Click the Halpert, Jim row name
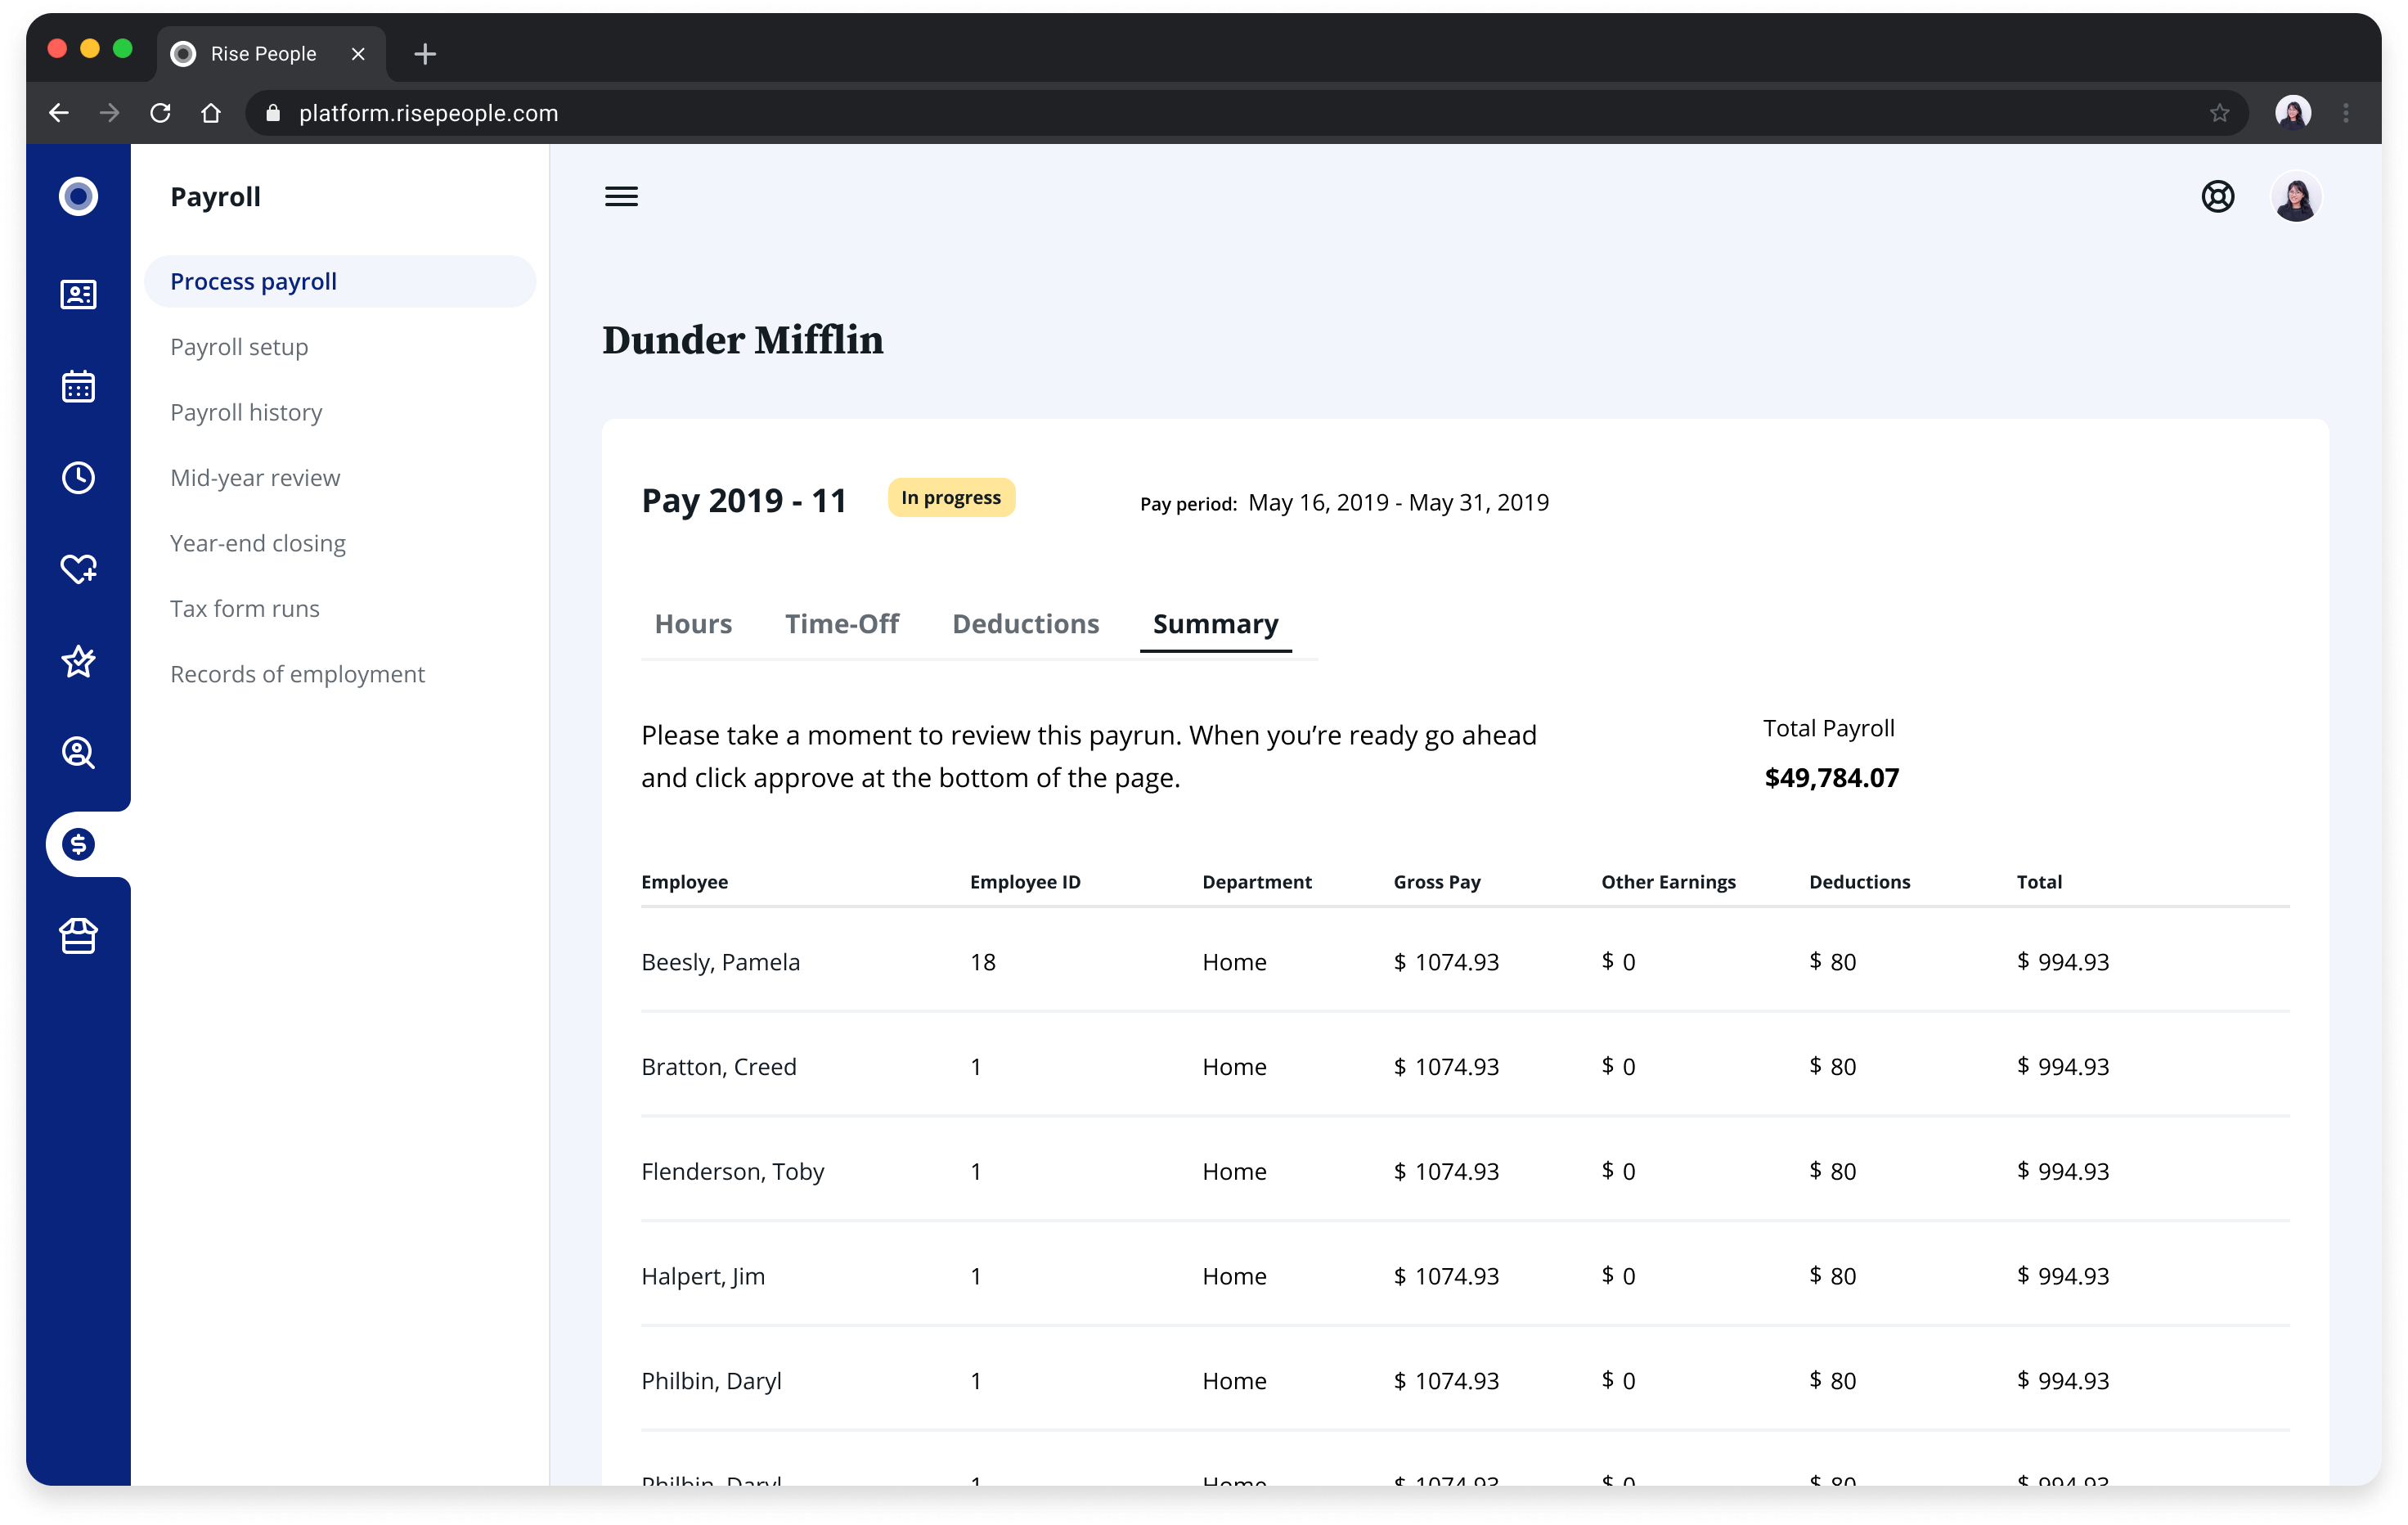This screenshot has width=2408, height=1525. (702, 1276)
